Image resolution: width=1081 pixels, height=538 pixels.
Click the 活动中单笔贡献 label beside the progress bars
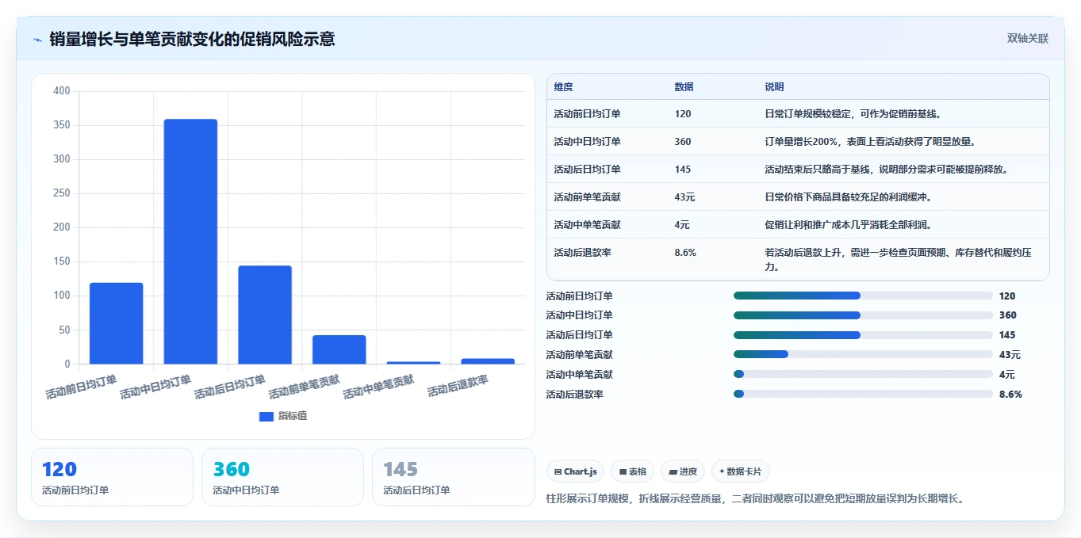click(579, 375)
